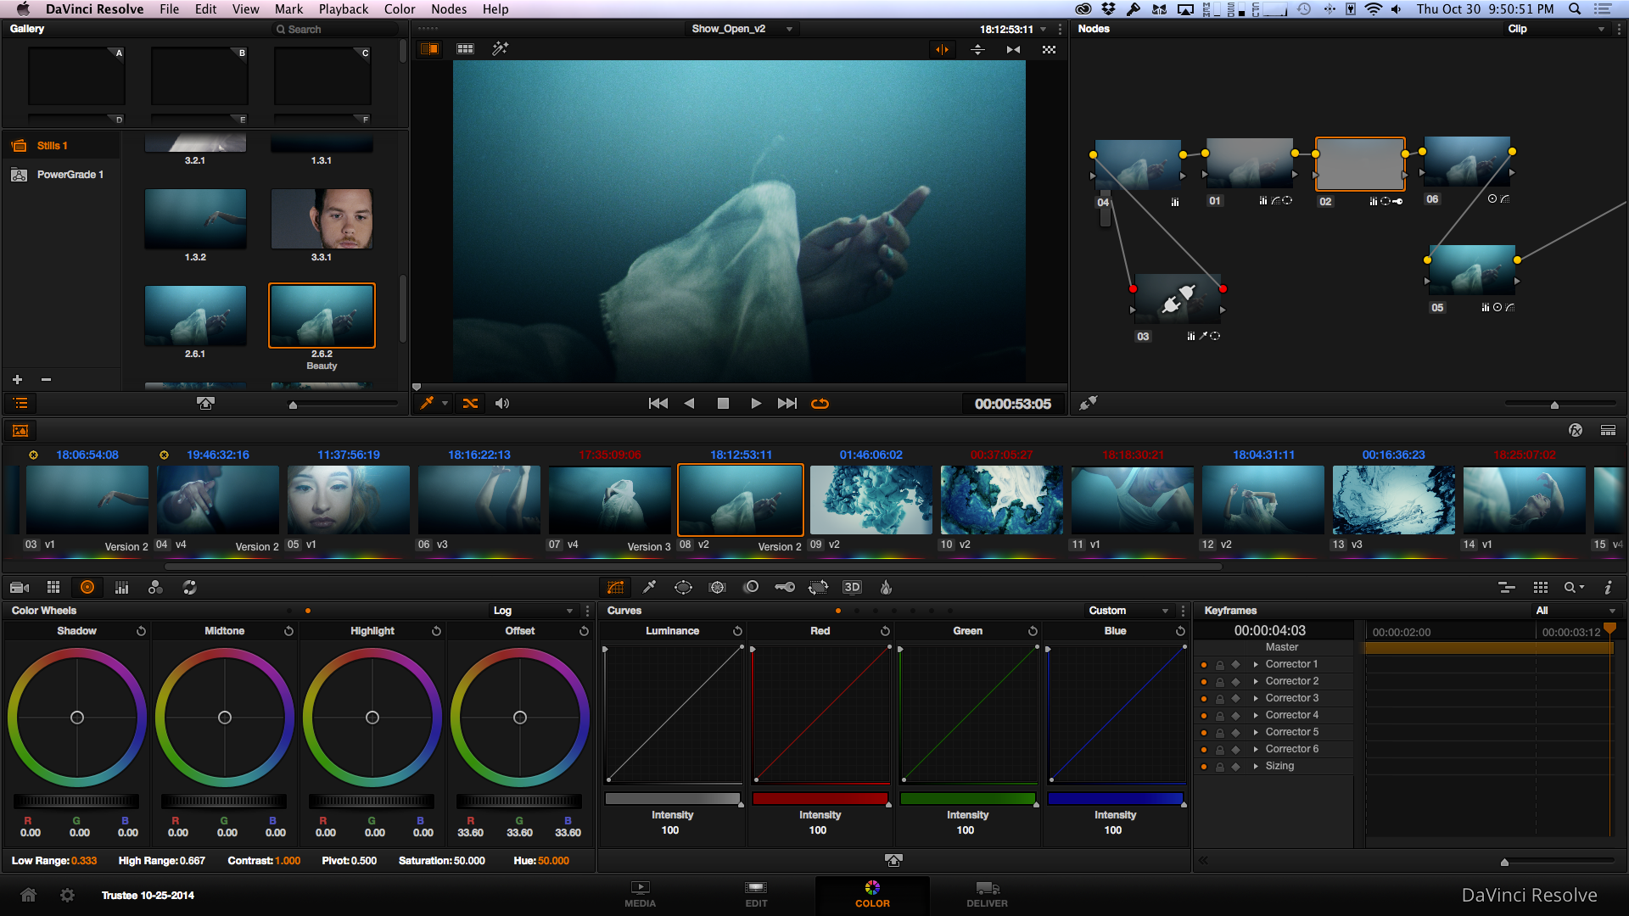Expand the Sizing keyframe track

1256,766
